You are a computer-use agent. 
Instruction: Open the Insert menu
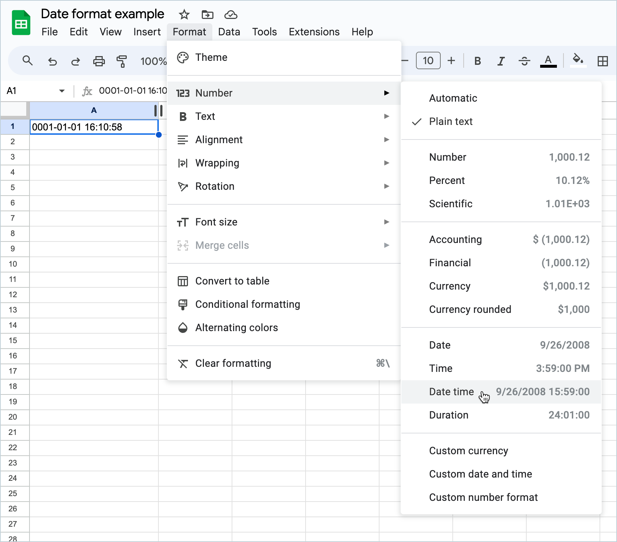click(147, 32)
